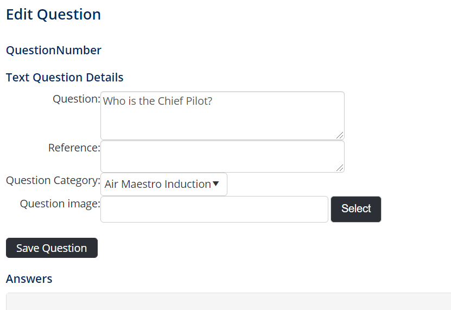Click the Save Question button

(52, 248)
